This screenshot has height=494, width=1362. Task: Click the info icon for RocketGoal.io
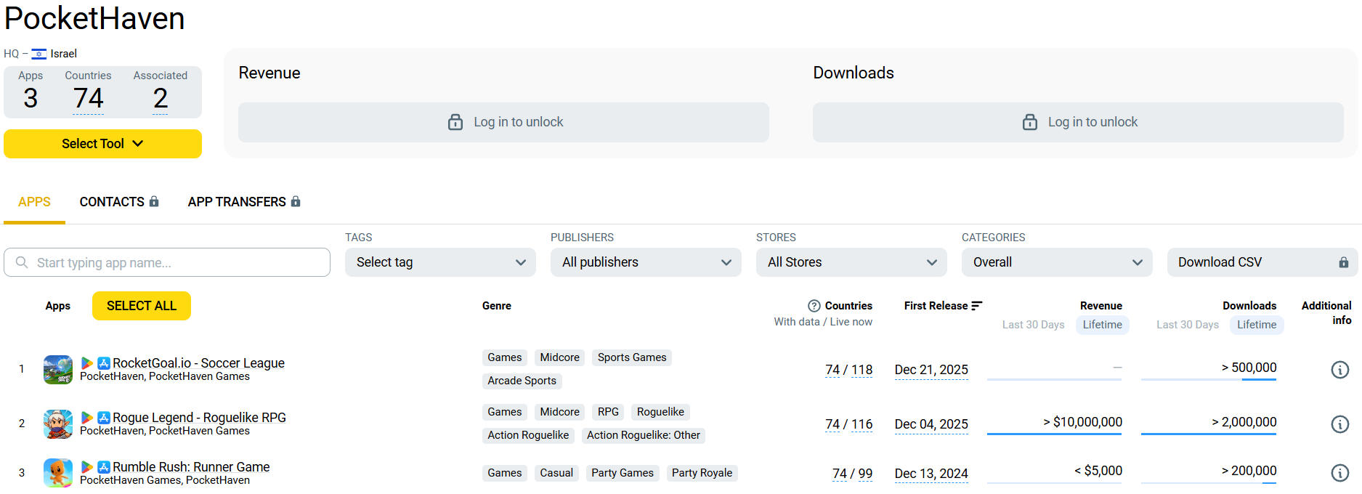coord(1339,370)
